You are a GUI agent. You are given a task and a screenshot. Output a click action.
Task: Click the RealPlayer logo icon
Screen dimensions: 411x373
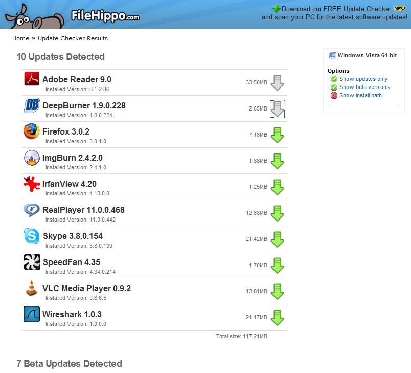[x=32, y=210]
